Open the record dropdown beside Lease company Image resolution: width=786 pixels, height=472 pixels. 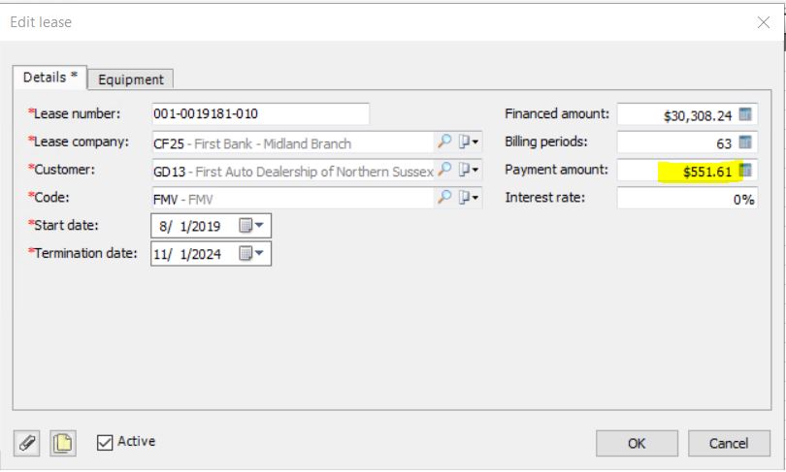(469, 142)
